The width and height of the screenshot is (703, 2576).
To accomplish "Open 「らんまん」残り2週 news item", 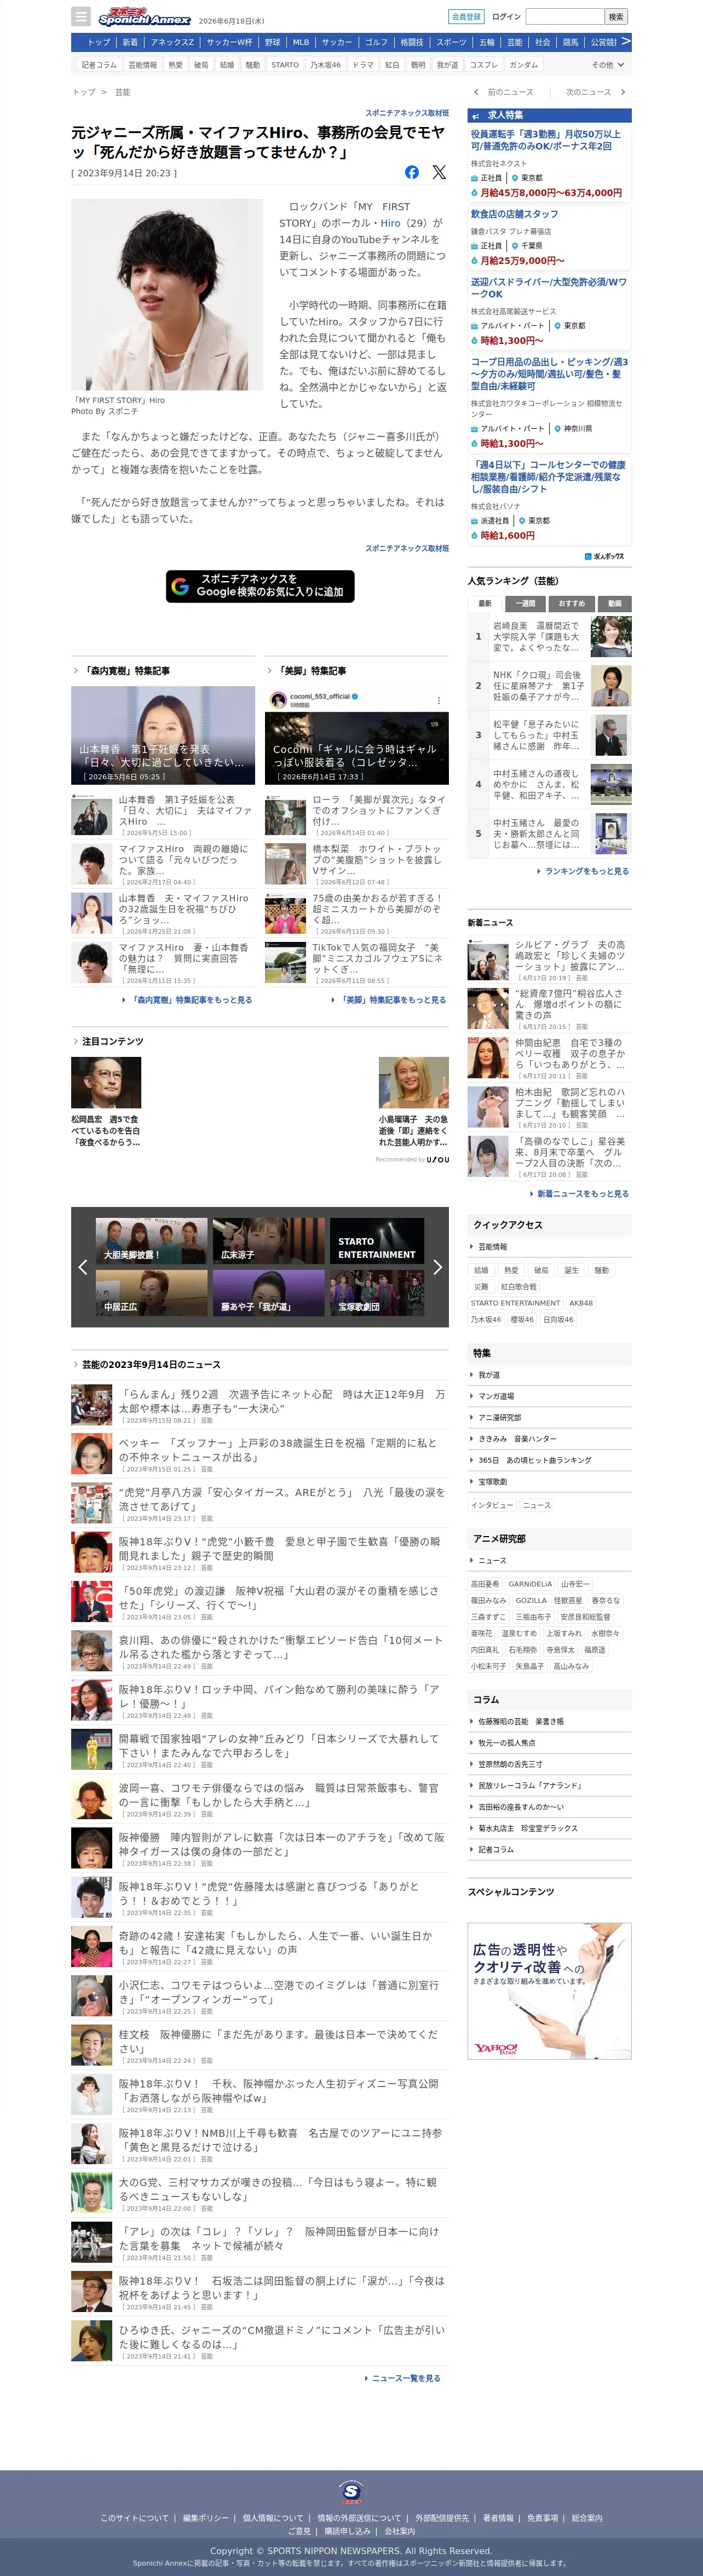I will click(260, 1405).
